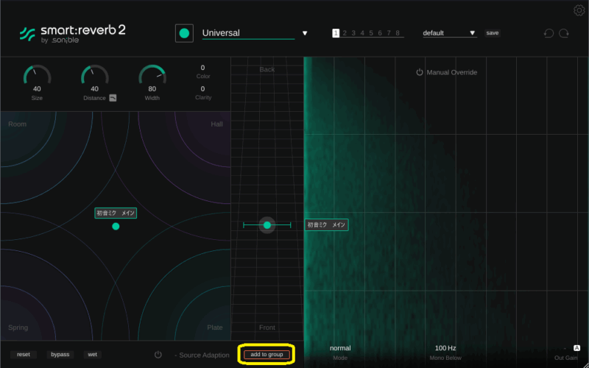The width and height of the screenshot is (589, 368).
Task: Toggle the Distance curve icon
Action: (113, 98)
